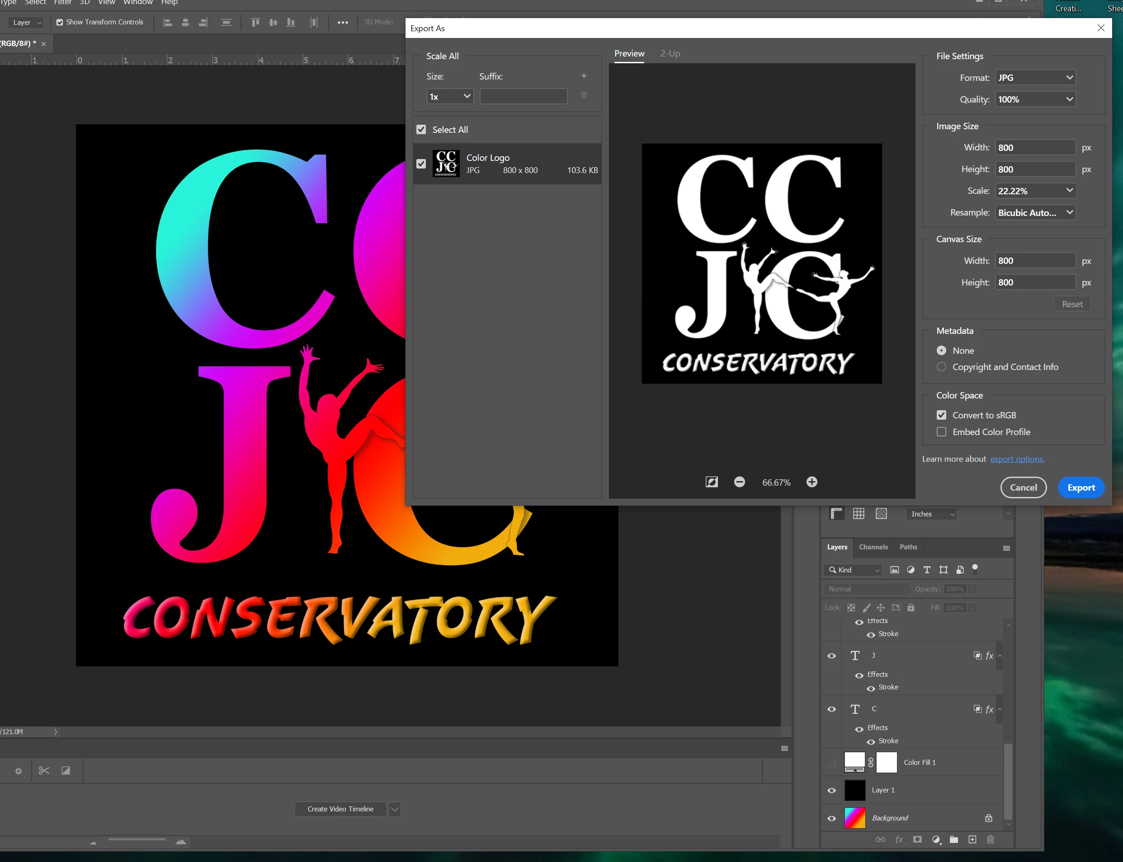Click the add scale size plus icon
Viewport: 1123px width, 862px height.
[584, 76]
